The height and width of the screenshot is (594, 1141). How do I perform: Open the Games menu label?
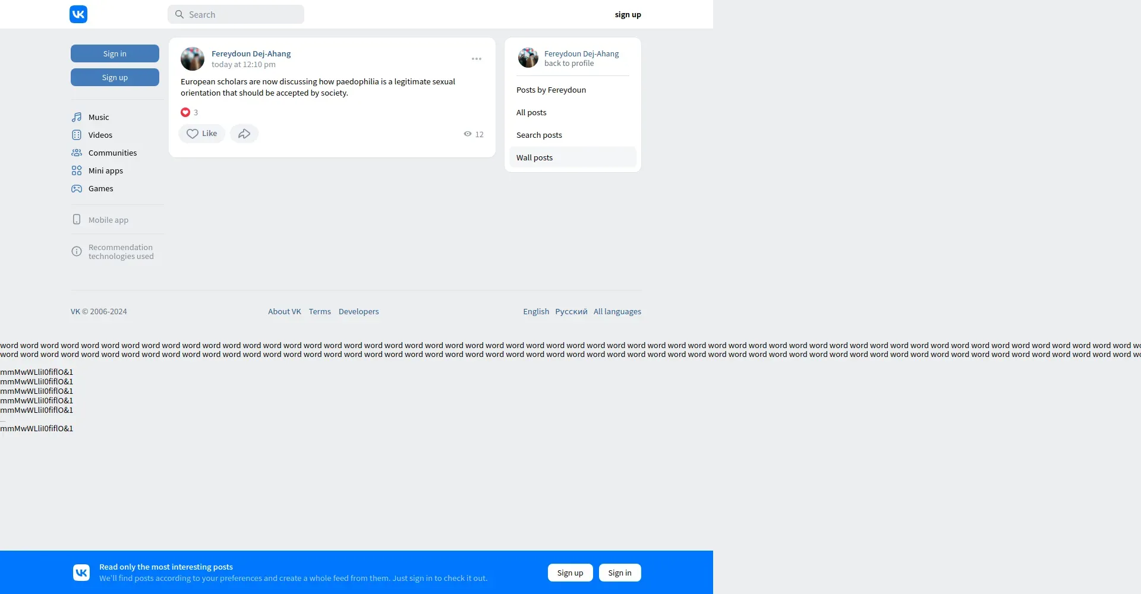pos(101,188)
